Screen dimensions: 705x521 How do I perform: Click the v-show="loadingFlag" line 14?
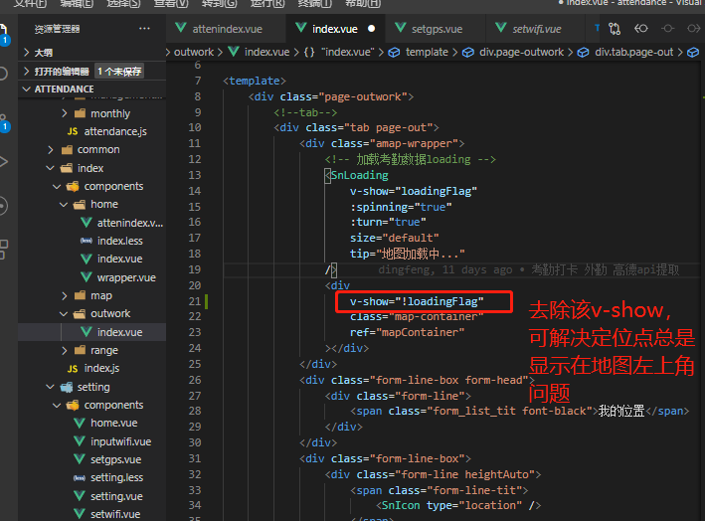coord(414,192)
